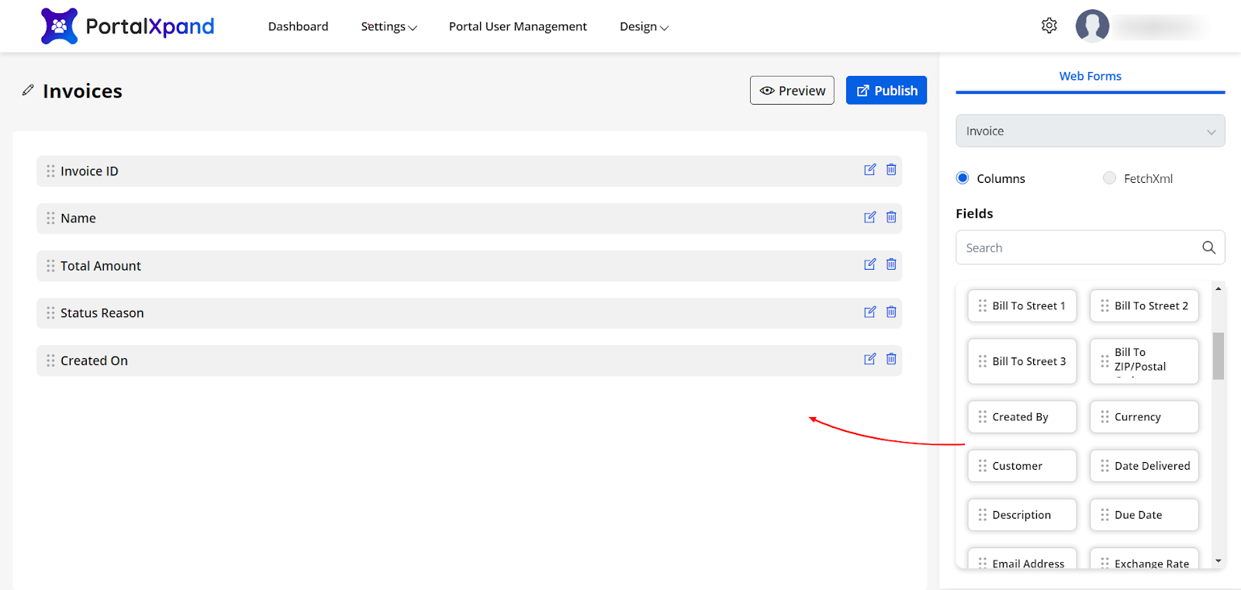Select the FetchXml radio option
This screenshot has height=590, width=1241.
click(x=1109, y=178)
